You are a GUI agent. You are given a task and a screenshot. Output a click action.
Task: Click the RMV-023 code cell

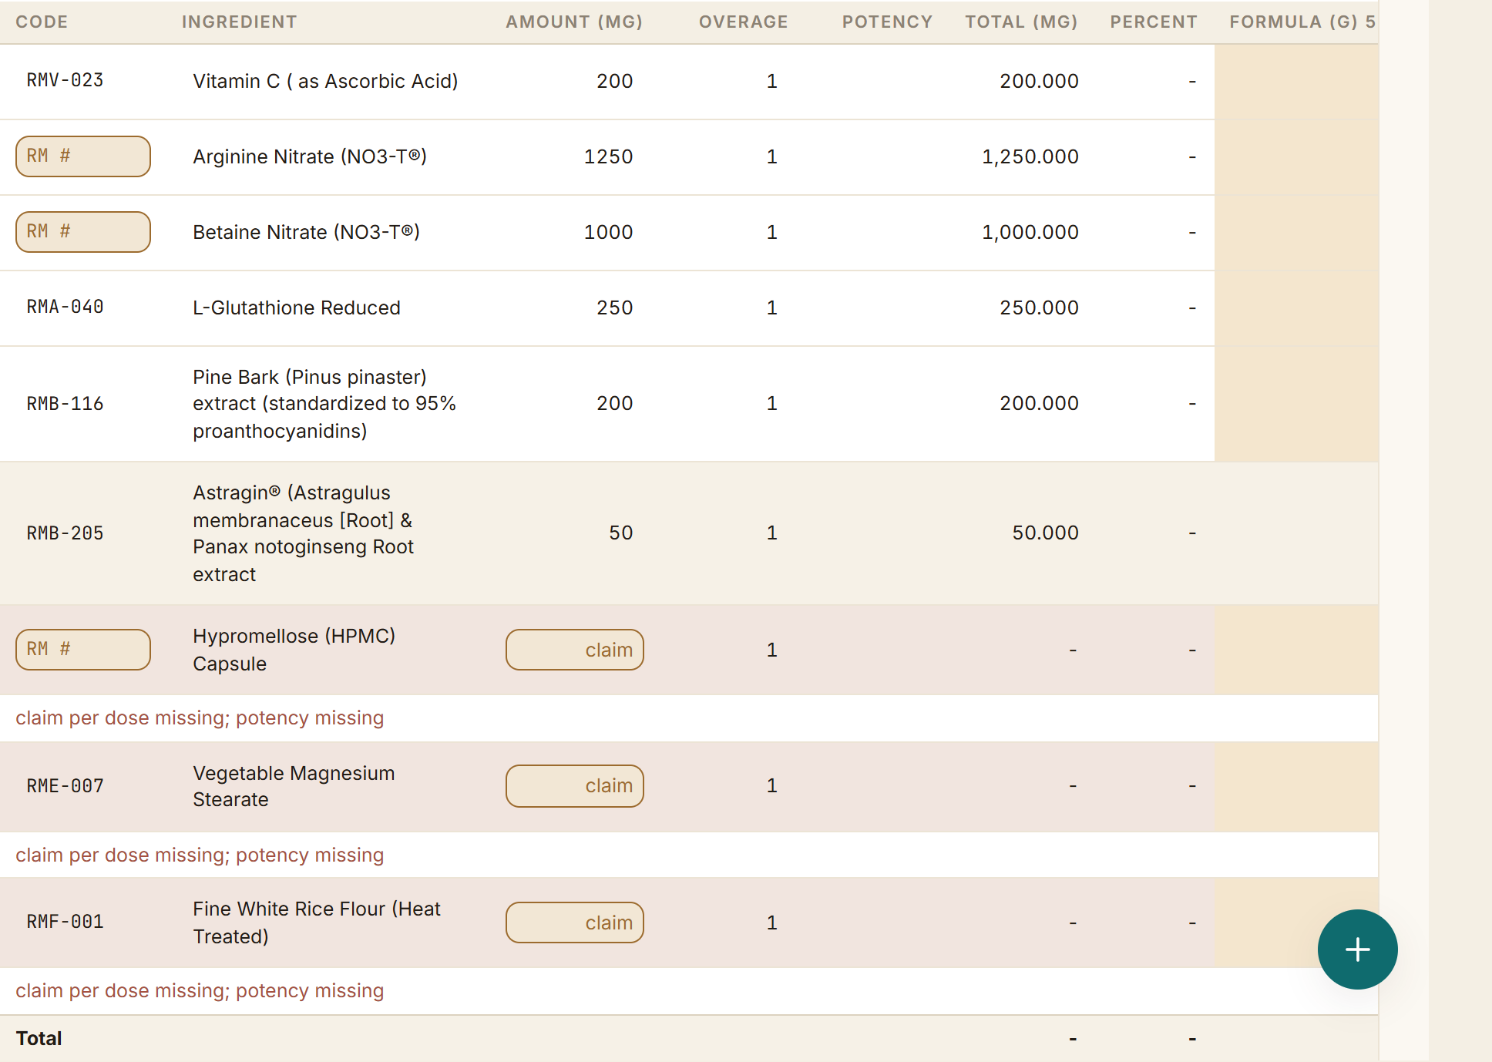pos(66,80)
